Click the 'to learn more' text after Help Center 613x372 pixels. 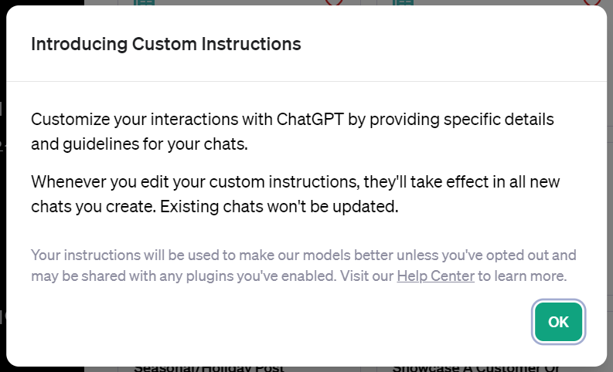click(x=522, y=276)
